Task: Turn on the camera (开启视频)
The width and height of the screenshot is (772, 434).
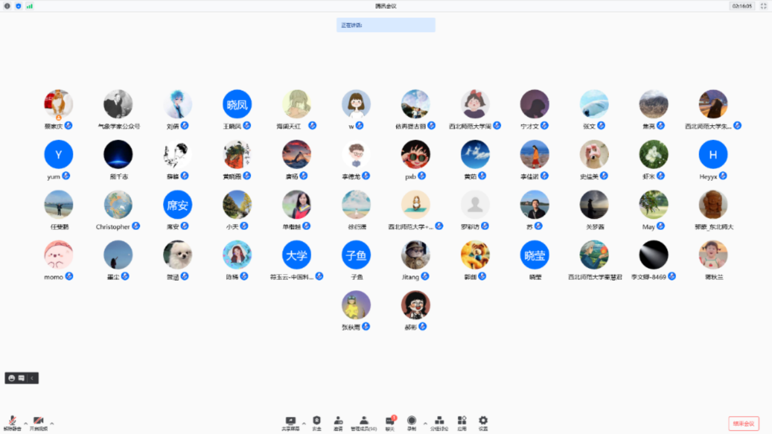Action: (x=38, y=423)
